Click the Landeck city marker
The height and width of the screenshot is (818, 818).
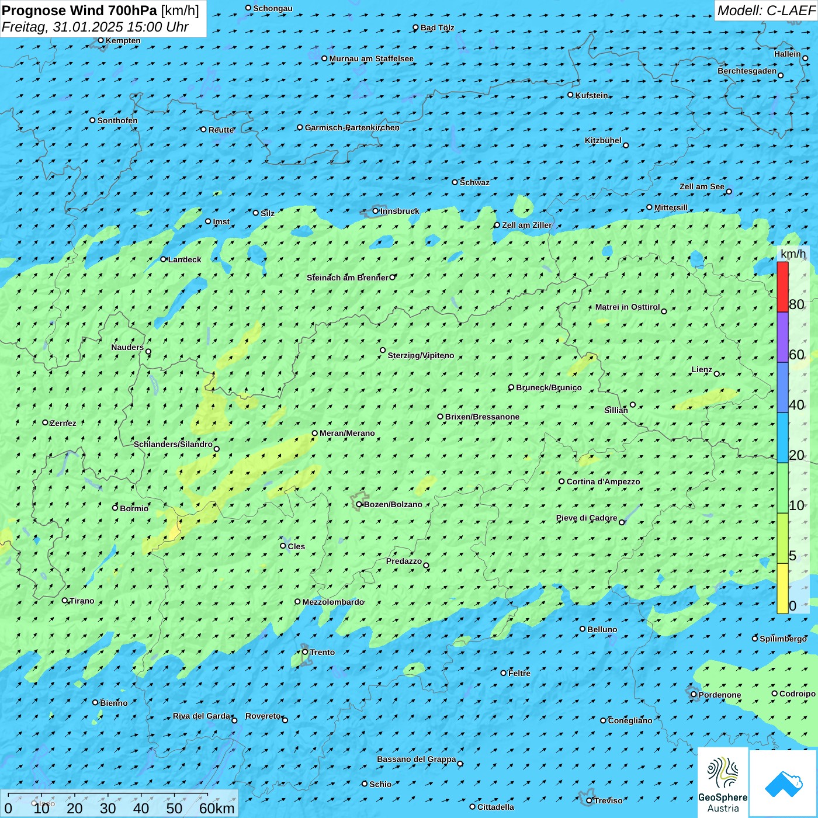coord(164,259)
